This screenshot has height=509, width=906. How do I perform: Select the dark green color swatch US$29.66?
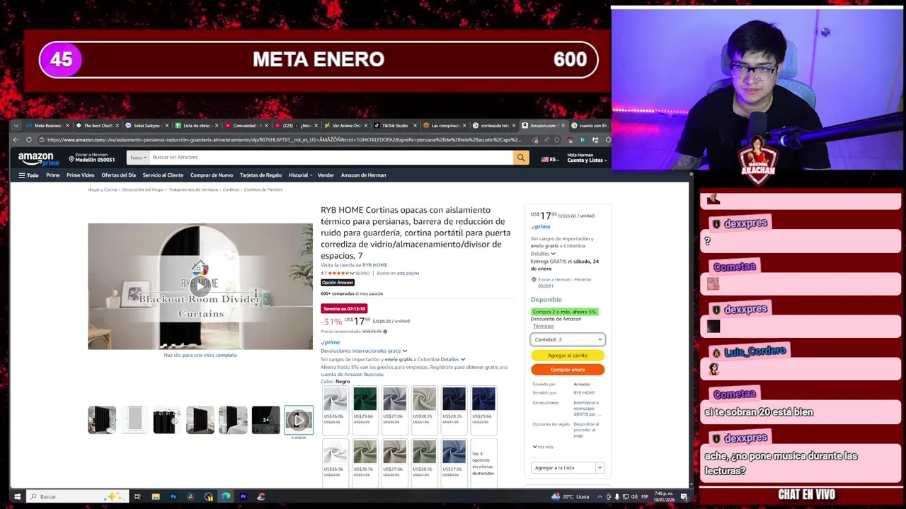point(365,411)
